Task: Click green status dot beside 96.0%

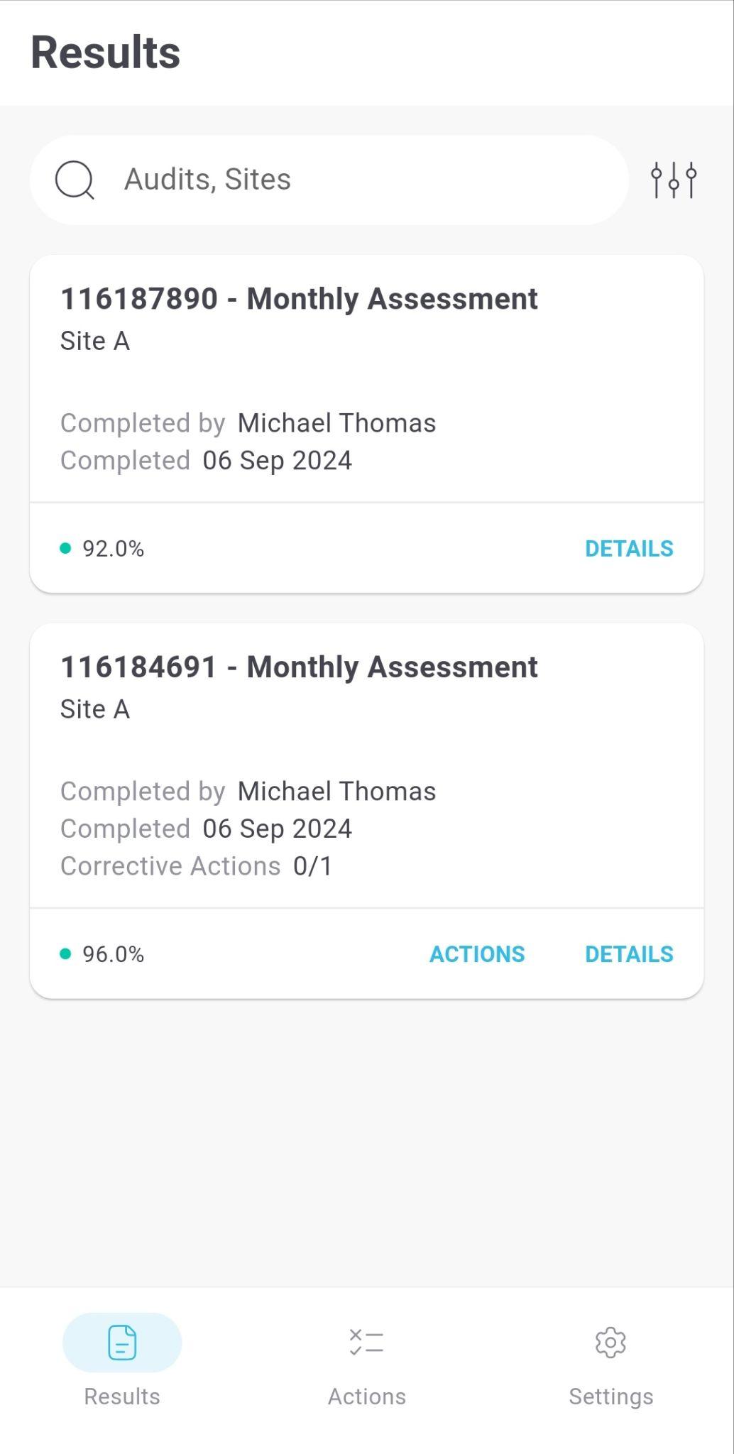Action: pos(65,953)
